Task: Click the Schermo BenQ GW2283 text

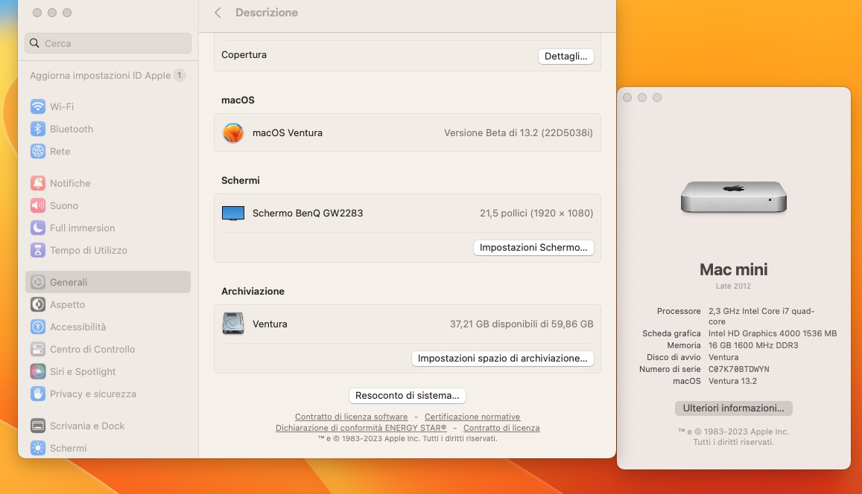Action: tap(308, 213)
